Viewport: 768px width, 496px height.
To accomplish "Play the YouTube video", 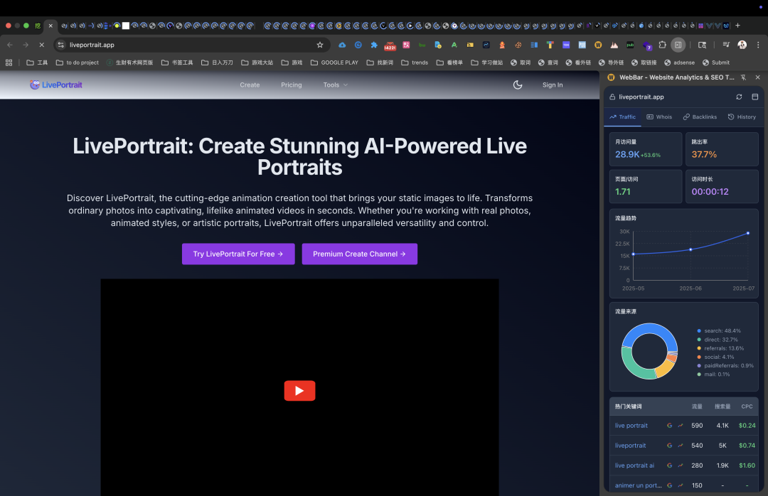I will coord(300,391).
